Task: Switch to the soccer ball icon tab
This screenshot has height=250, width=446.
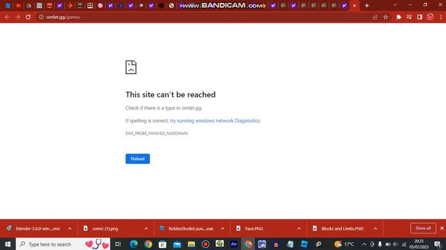Action: [x=171, y=6]
